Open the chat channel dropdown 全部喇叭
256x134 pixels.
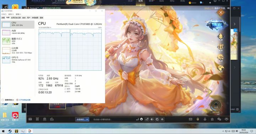tap(82, 119)
